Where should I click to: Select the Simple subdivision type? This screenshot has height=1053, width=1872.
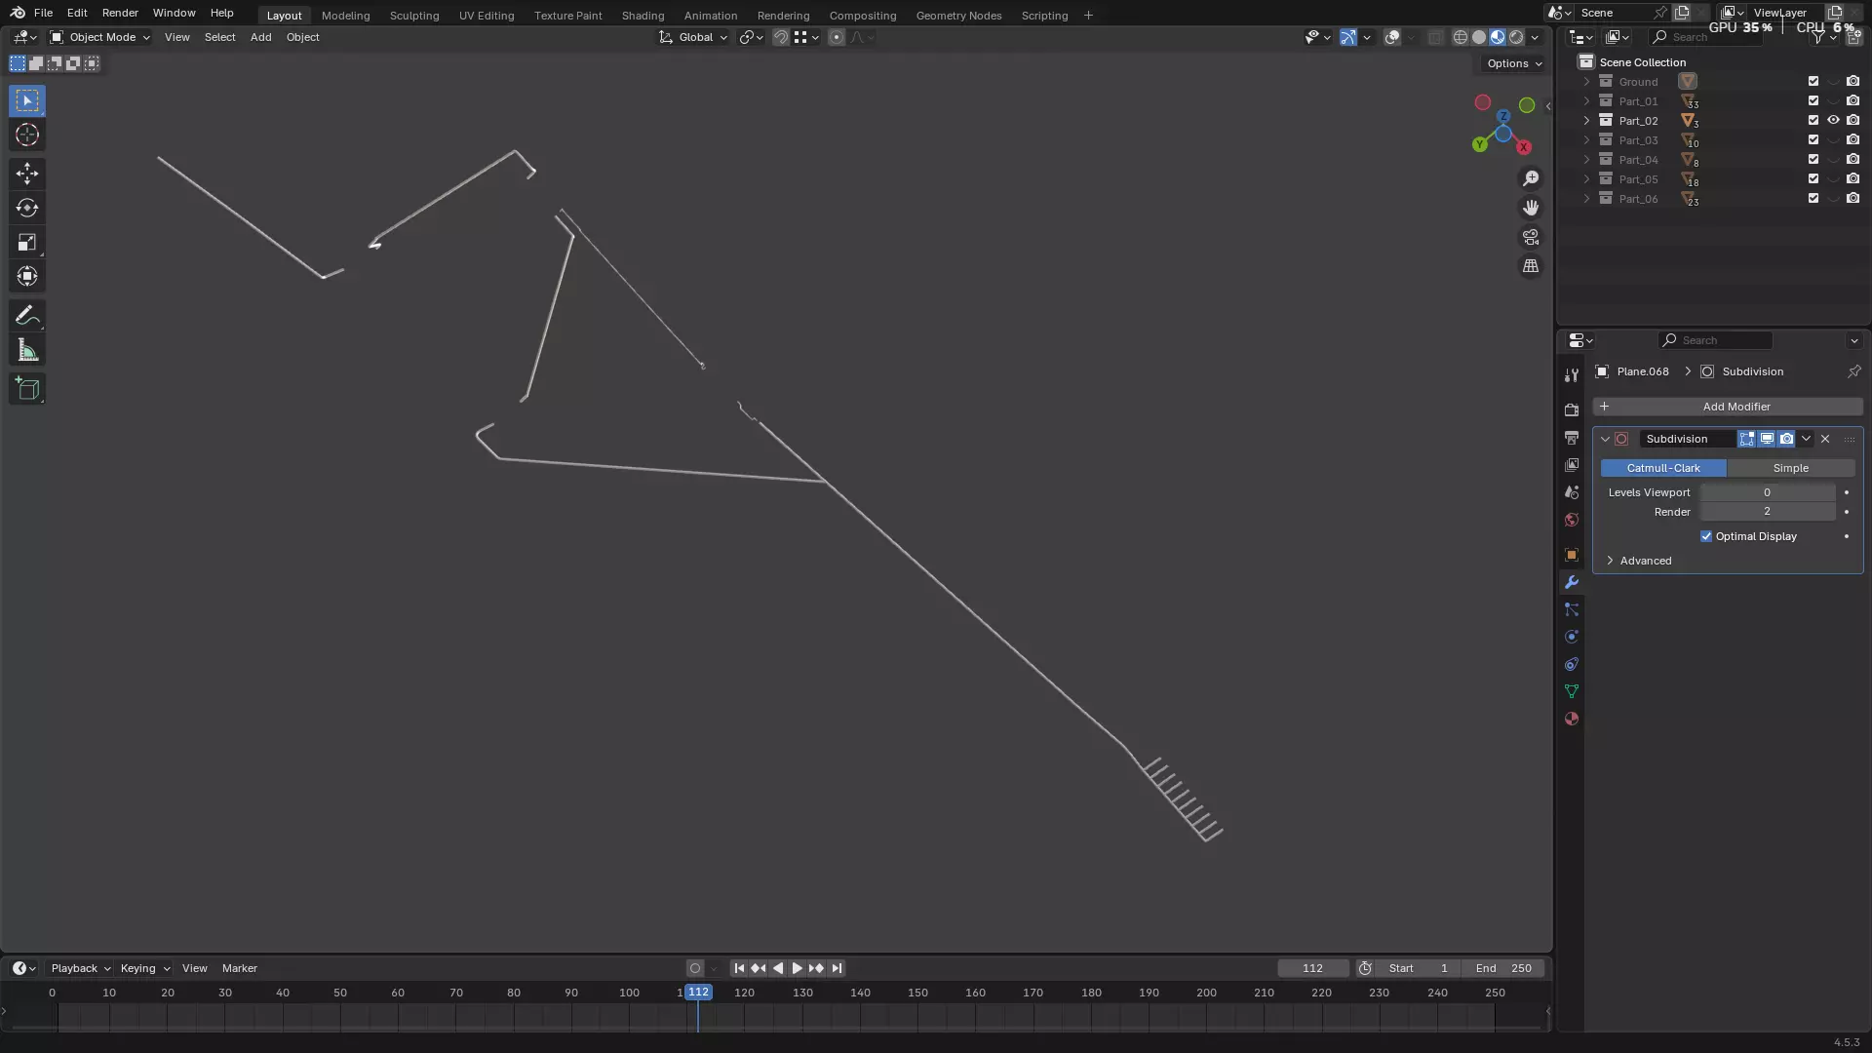[1790, 468]
